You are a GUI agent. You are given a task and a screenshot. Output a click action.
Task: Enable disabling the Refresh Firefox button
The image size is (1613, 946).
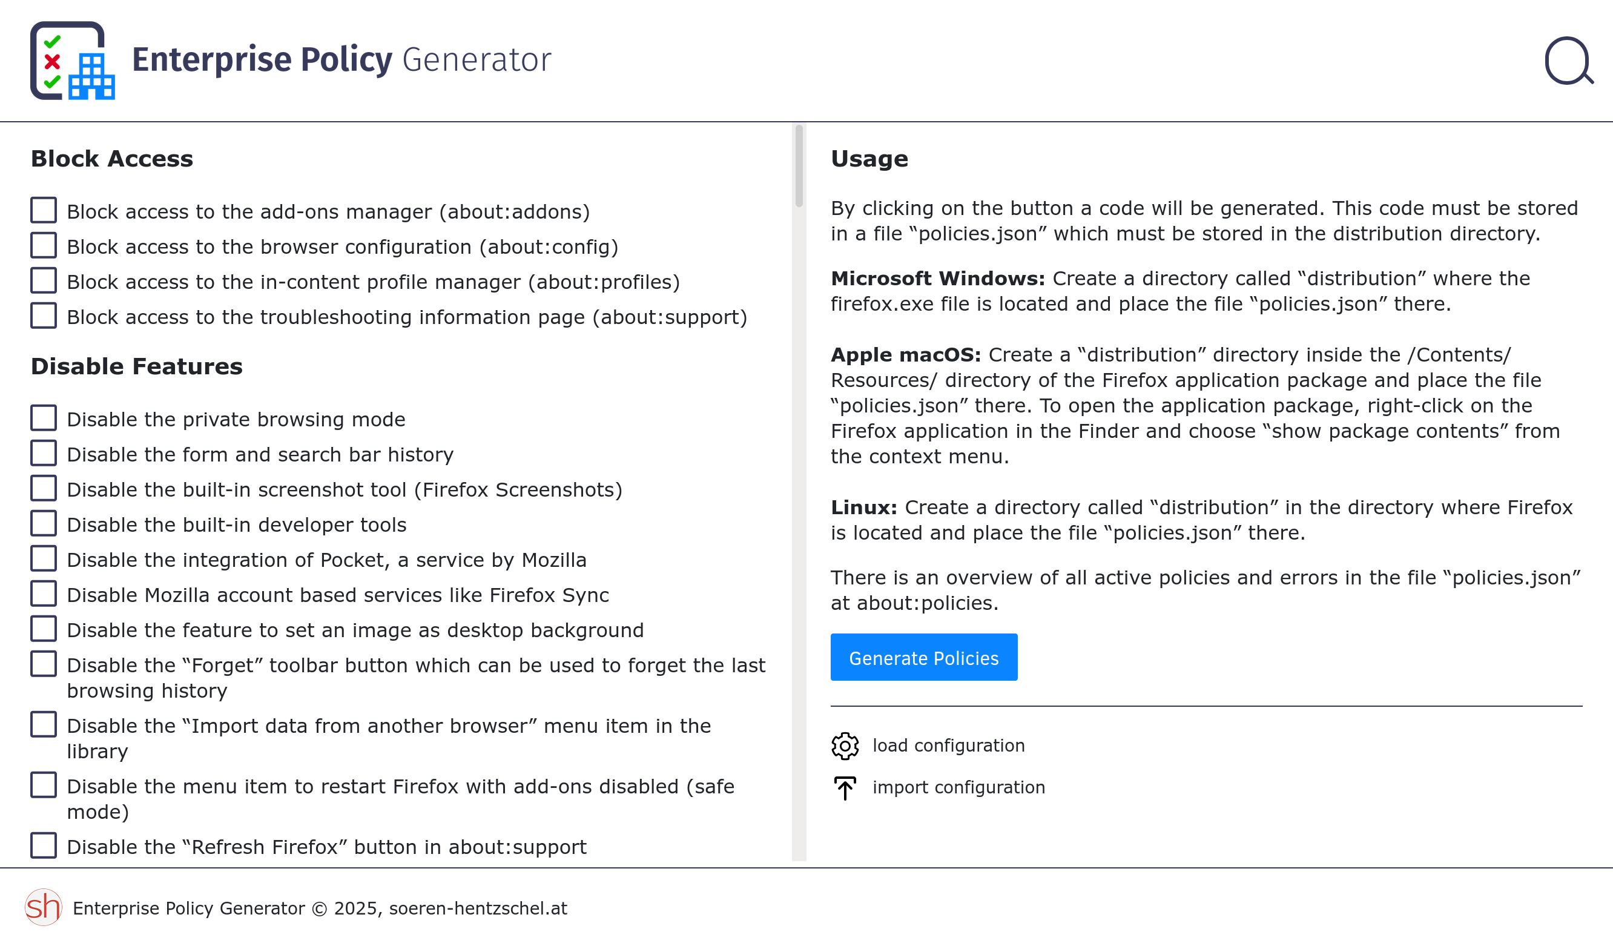[x=43, y=844]
